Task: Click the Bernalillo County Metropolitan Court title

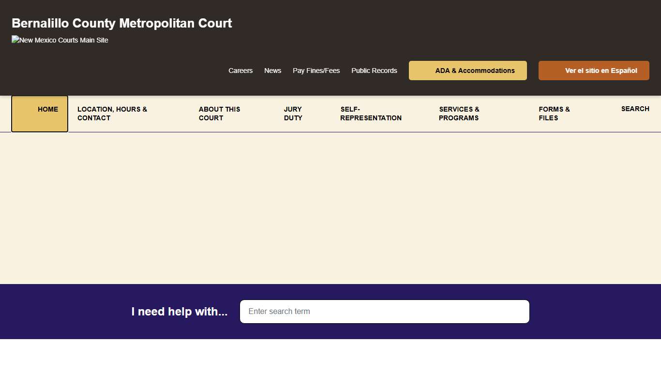Action: click(x=121, y=23)
